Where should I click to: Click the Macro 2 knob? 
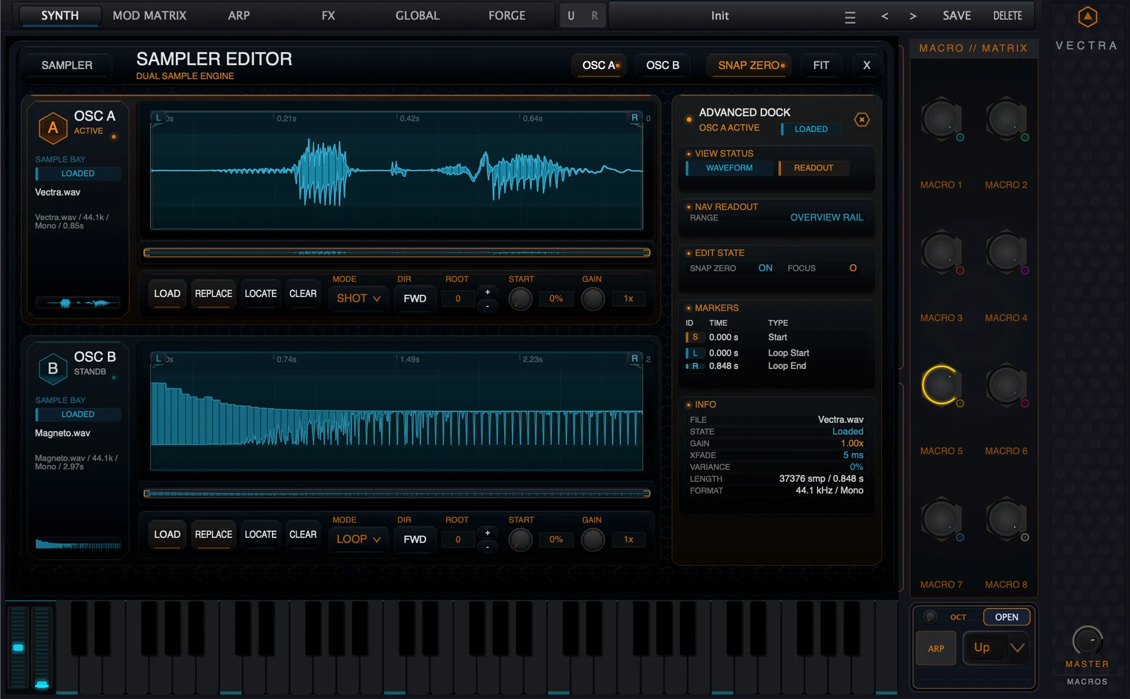(1006, 119)
